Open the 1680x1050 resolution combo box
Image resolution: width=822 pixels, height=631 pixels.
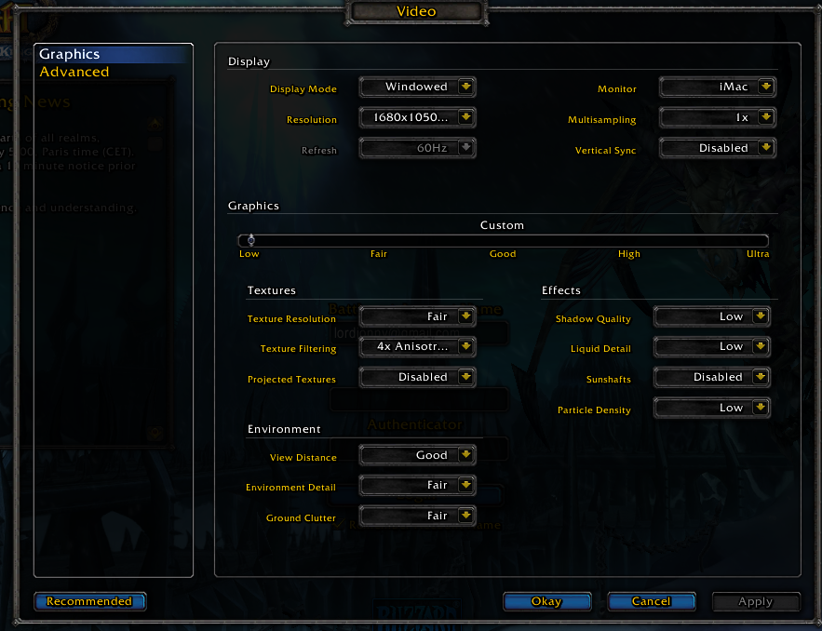(417, 117)
